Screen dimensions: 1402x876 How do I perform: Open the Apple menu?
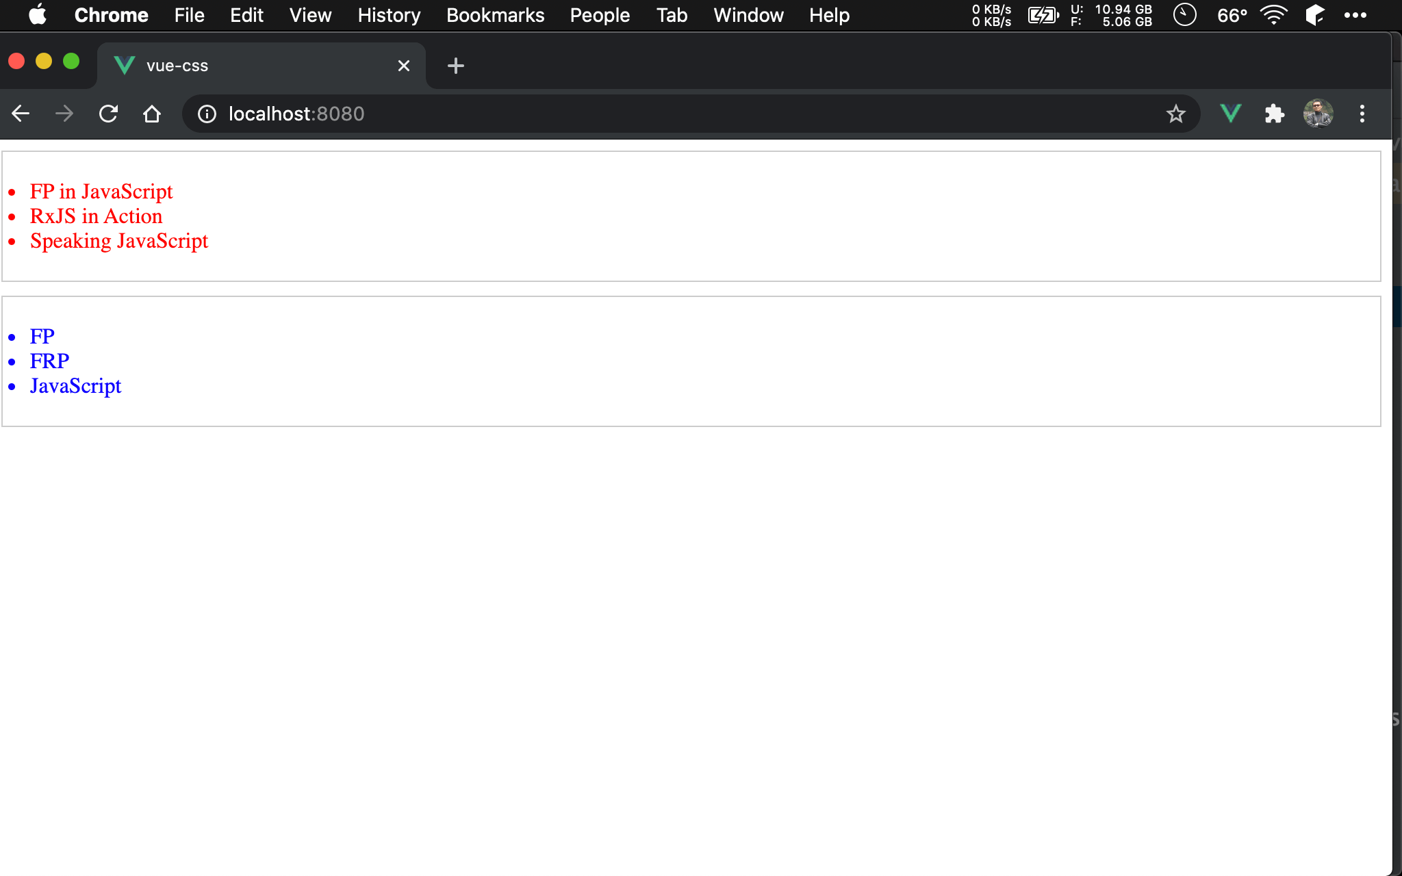[x=38, y=15]
